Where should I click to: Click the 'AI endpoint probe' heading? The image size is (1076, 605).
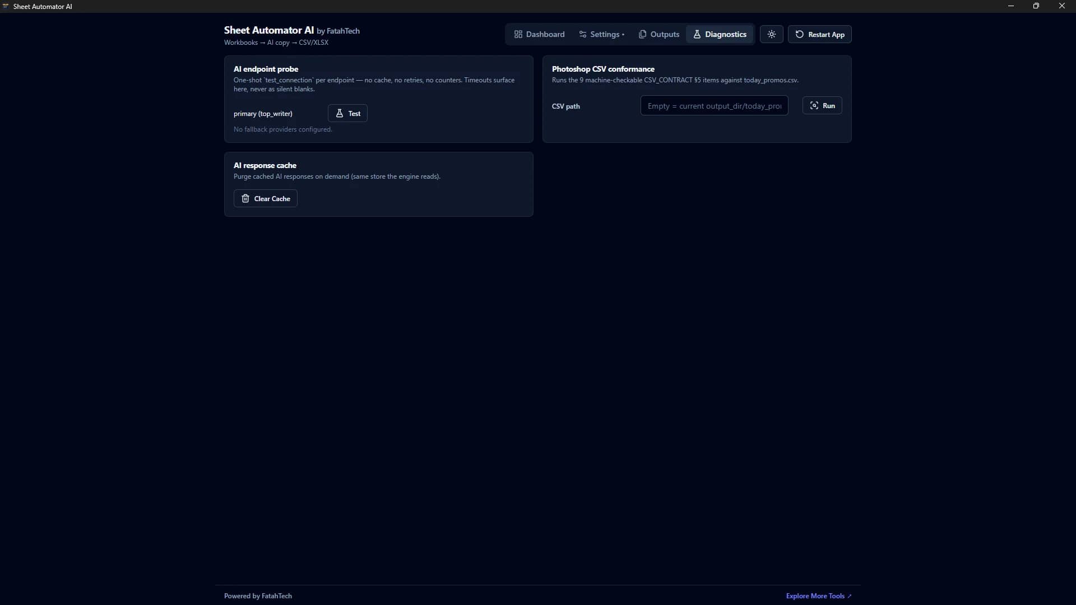(x=266, y=69)
